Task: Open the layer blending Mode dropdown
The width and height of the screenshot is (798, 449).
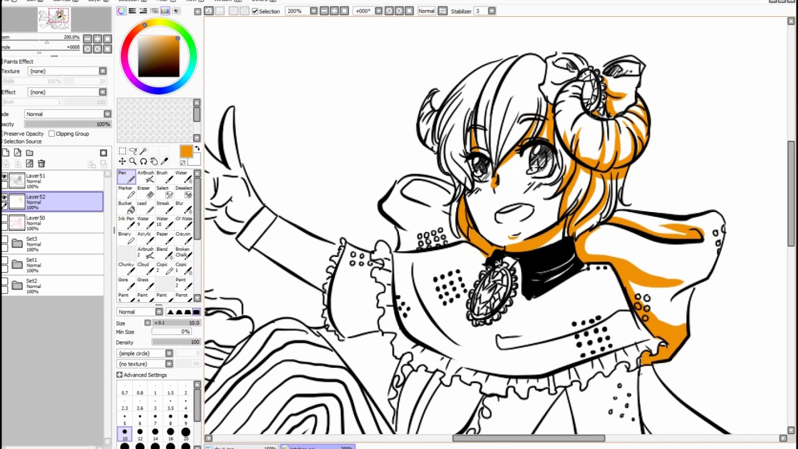Action: 107,114
